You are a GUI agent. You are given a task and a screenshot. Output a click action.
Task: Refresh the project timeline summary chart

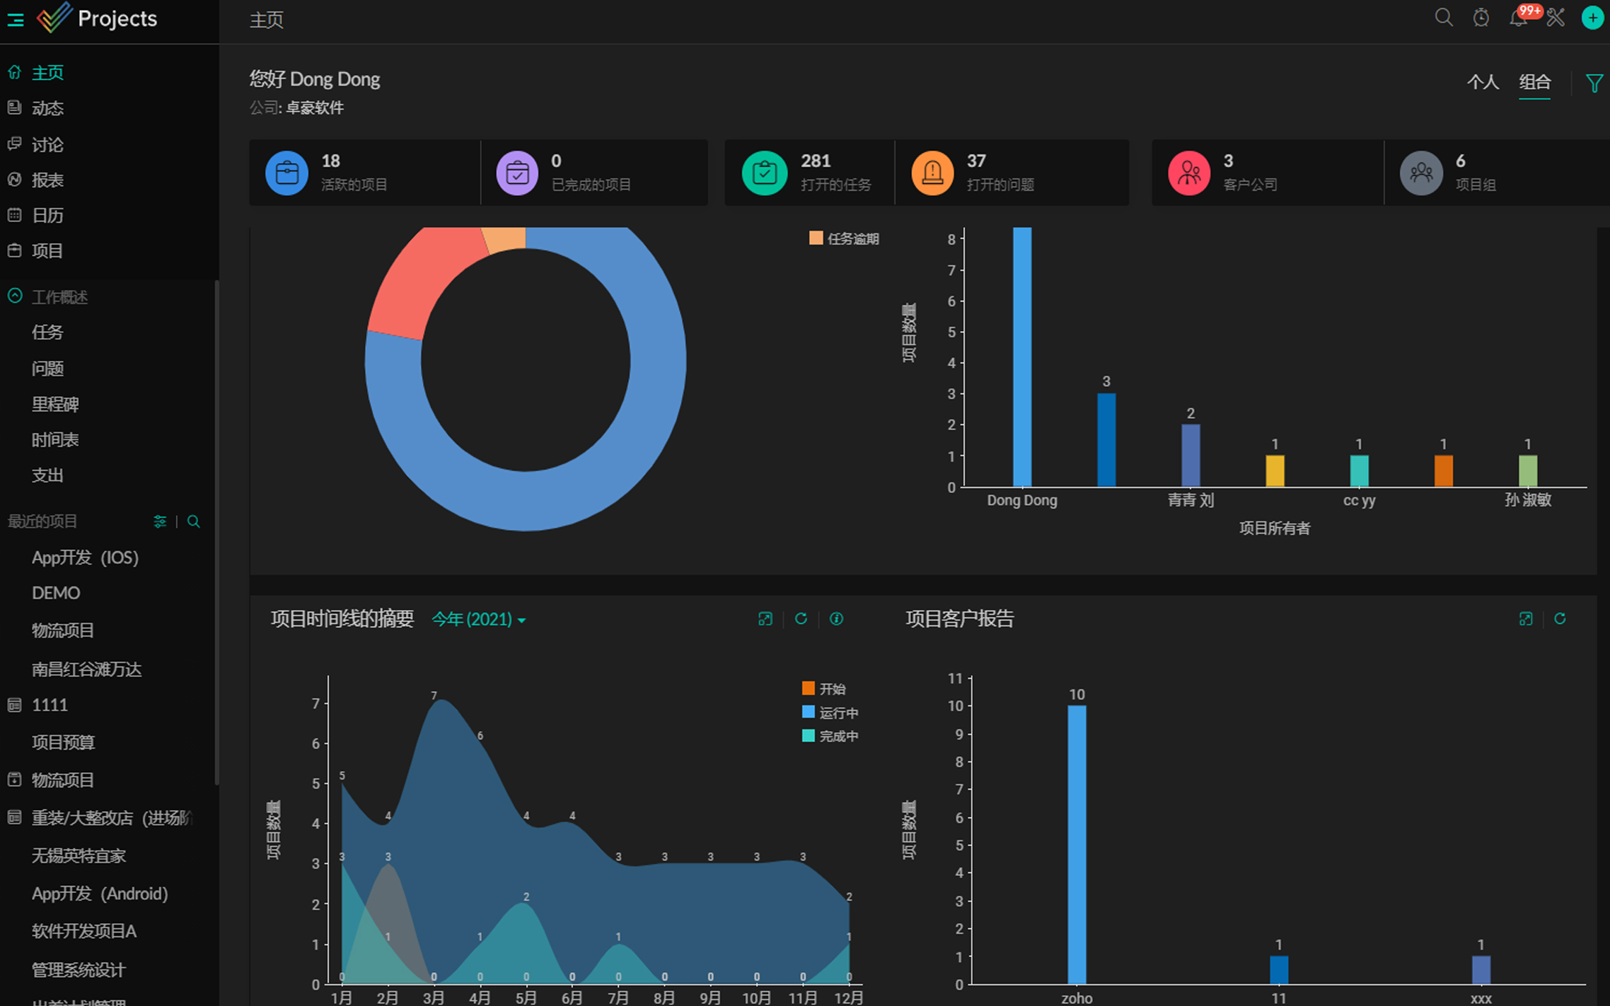point(801,619)
